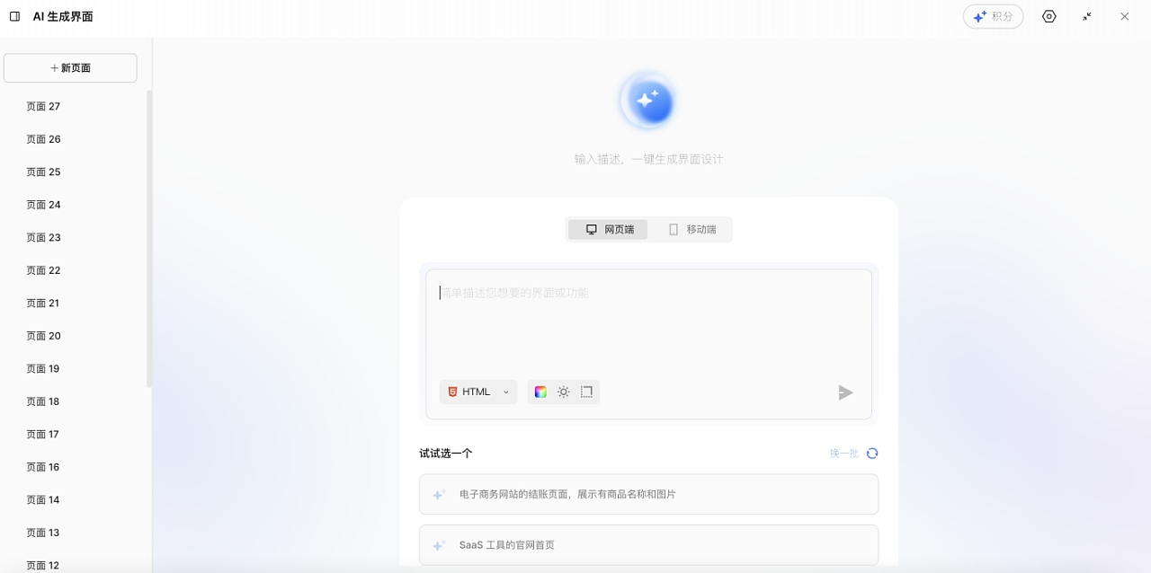
Task: Expand the HTML dropdown chevron
Action: click(505, 392)
